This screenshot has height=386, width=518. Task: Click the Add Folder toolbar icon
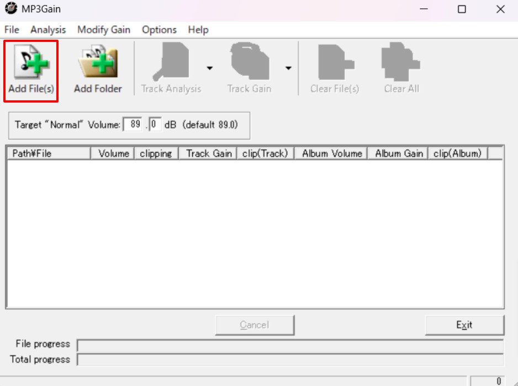(x=98, y=61)
